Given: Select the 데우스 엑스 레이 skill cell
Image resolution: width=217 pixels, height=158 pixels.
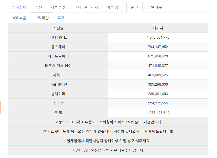Looking at the screenshot, I should pyautogui.click(x=58, y=66).
